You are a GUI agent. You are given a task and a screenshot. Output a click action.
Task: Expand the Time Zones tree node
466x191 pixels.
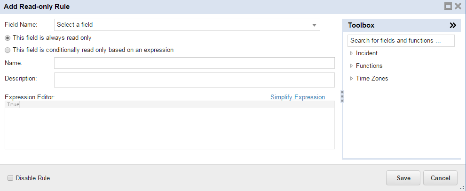click(352, 79)
